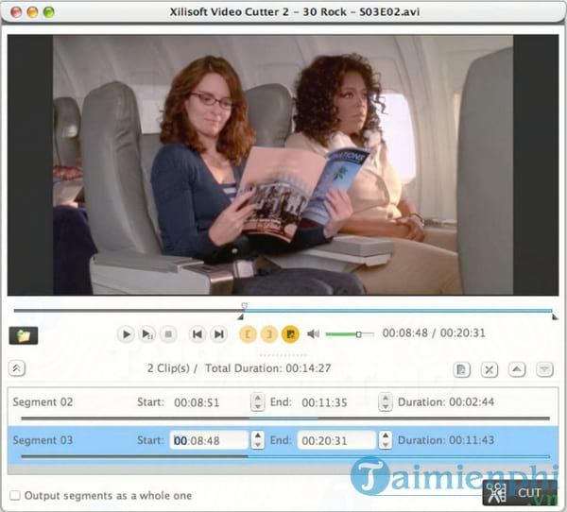Adjust the green volume slider
567x512 pixels.
[x=350, y=334]
